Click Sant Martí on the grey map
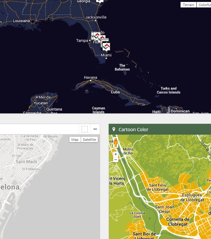 tap(26, 162)
